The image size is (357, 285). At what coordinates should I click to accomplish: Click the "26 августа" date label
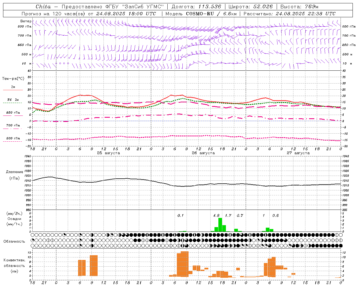click(203, 153)
